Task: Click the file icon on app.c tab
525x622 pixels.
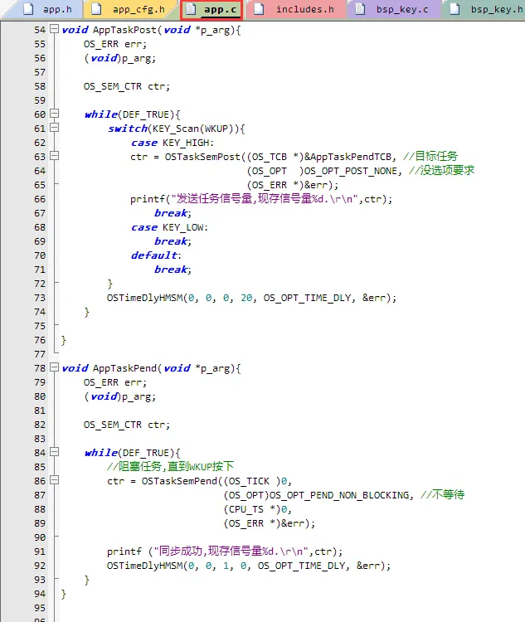Action: (190, 10)
